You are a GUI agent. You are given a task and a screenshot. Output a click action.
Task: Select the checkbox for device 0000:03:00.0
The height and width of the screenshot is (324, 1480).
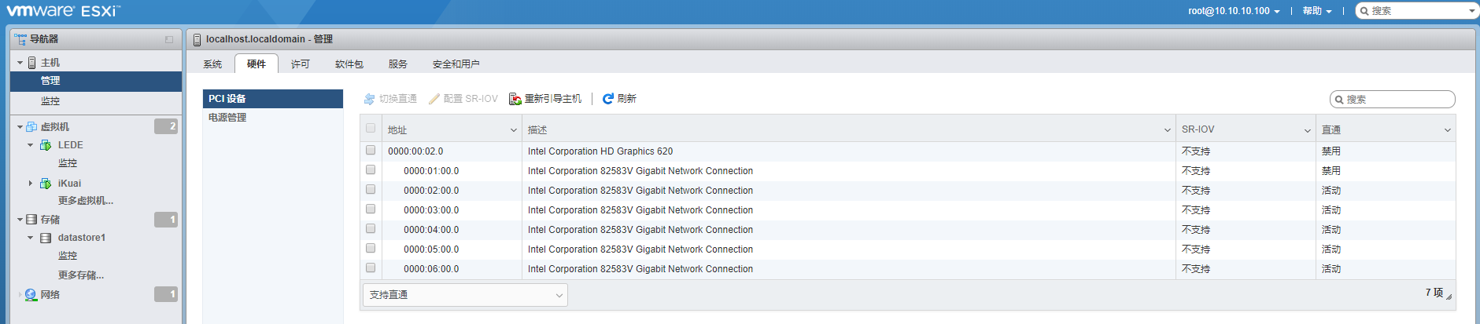[x=371, y=209]
